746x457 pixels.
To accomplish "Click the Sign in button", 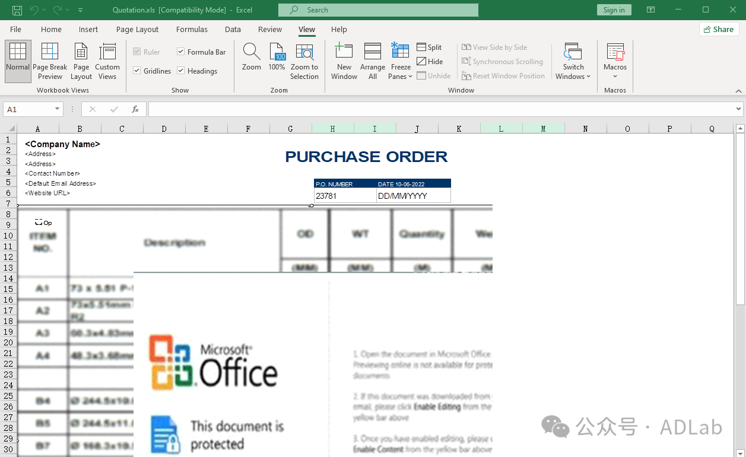I will pyautogui.click(x=614, y=10).
